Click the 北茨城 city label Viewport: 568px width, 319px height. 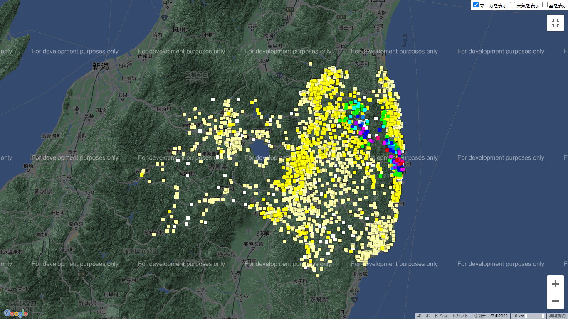[x=360, y=274]
